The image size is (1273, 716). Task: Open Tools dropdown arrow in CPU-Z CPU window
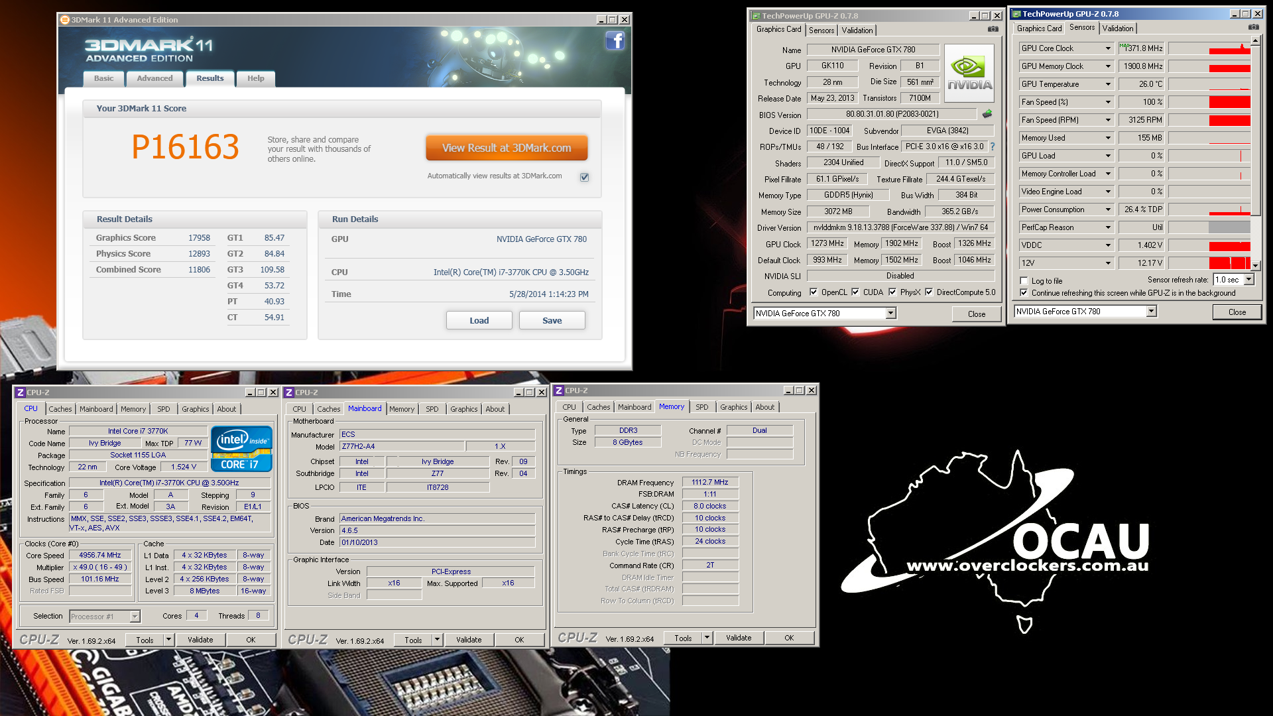coord(168,640)
